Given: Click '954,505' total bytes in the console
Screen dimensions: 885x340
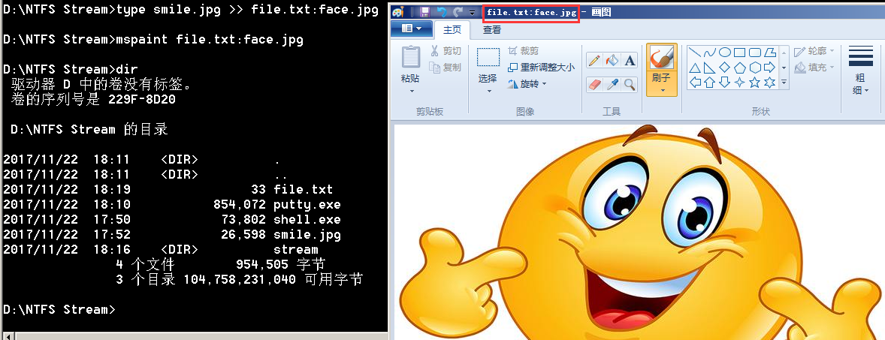Looking at the screenshot, I should 262,264.
